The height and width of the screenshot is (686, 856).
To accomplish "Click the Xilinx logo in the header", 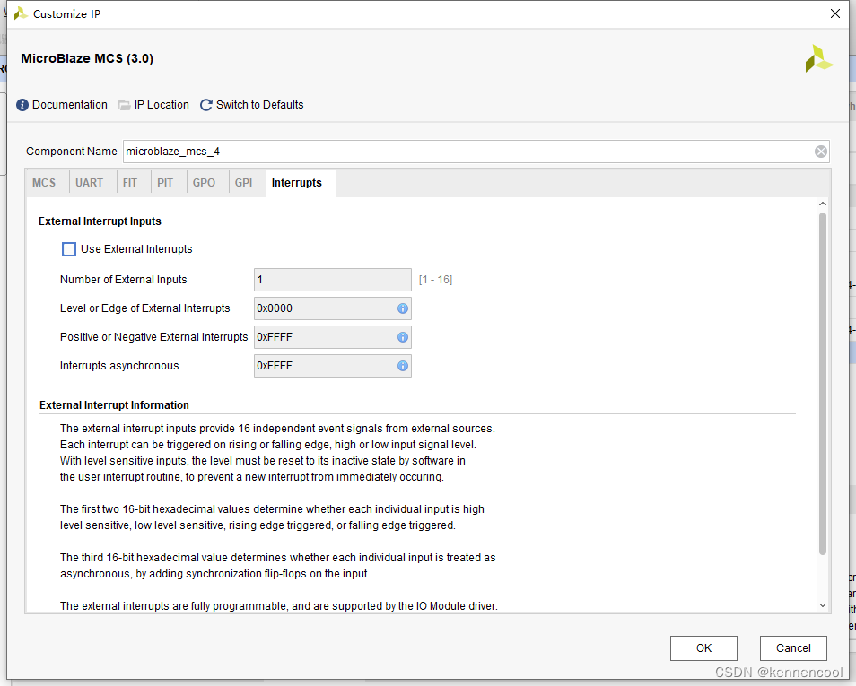I will (819, 58).
